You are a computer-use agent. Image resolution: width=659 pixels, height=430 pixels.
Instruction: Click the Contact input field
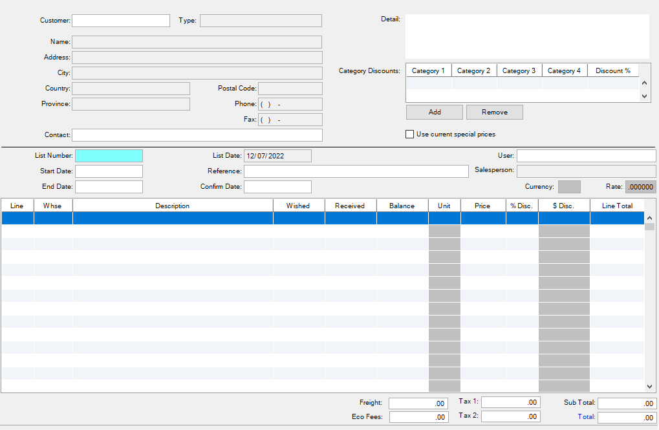point(197,135)
